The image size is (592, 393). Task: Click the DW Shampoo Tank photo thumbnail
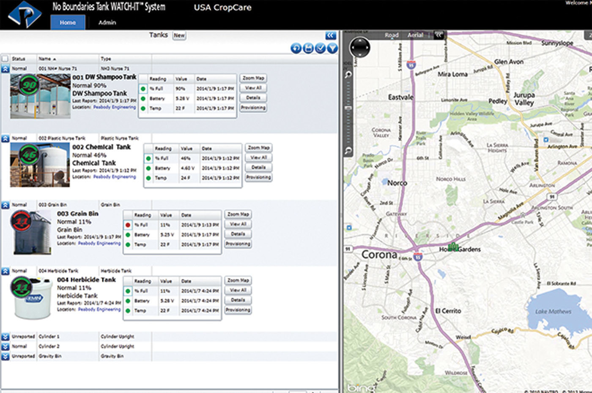40,97
